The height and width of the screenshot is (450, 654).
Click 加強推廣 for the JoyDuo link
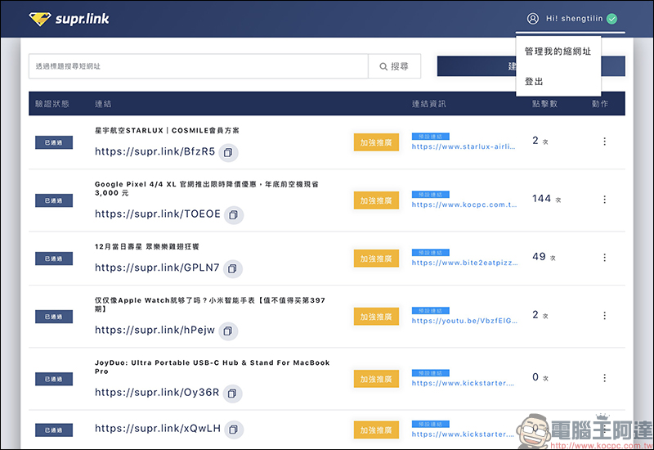pyautogui.click(x=376, y=379)
